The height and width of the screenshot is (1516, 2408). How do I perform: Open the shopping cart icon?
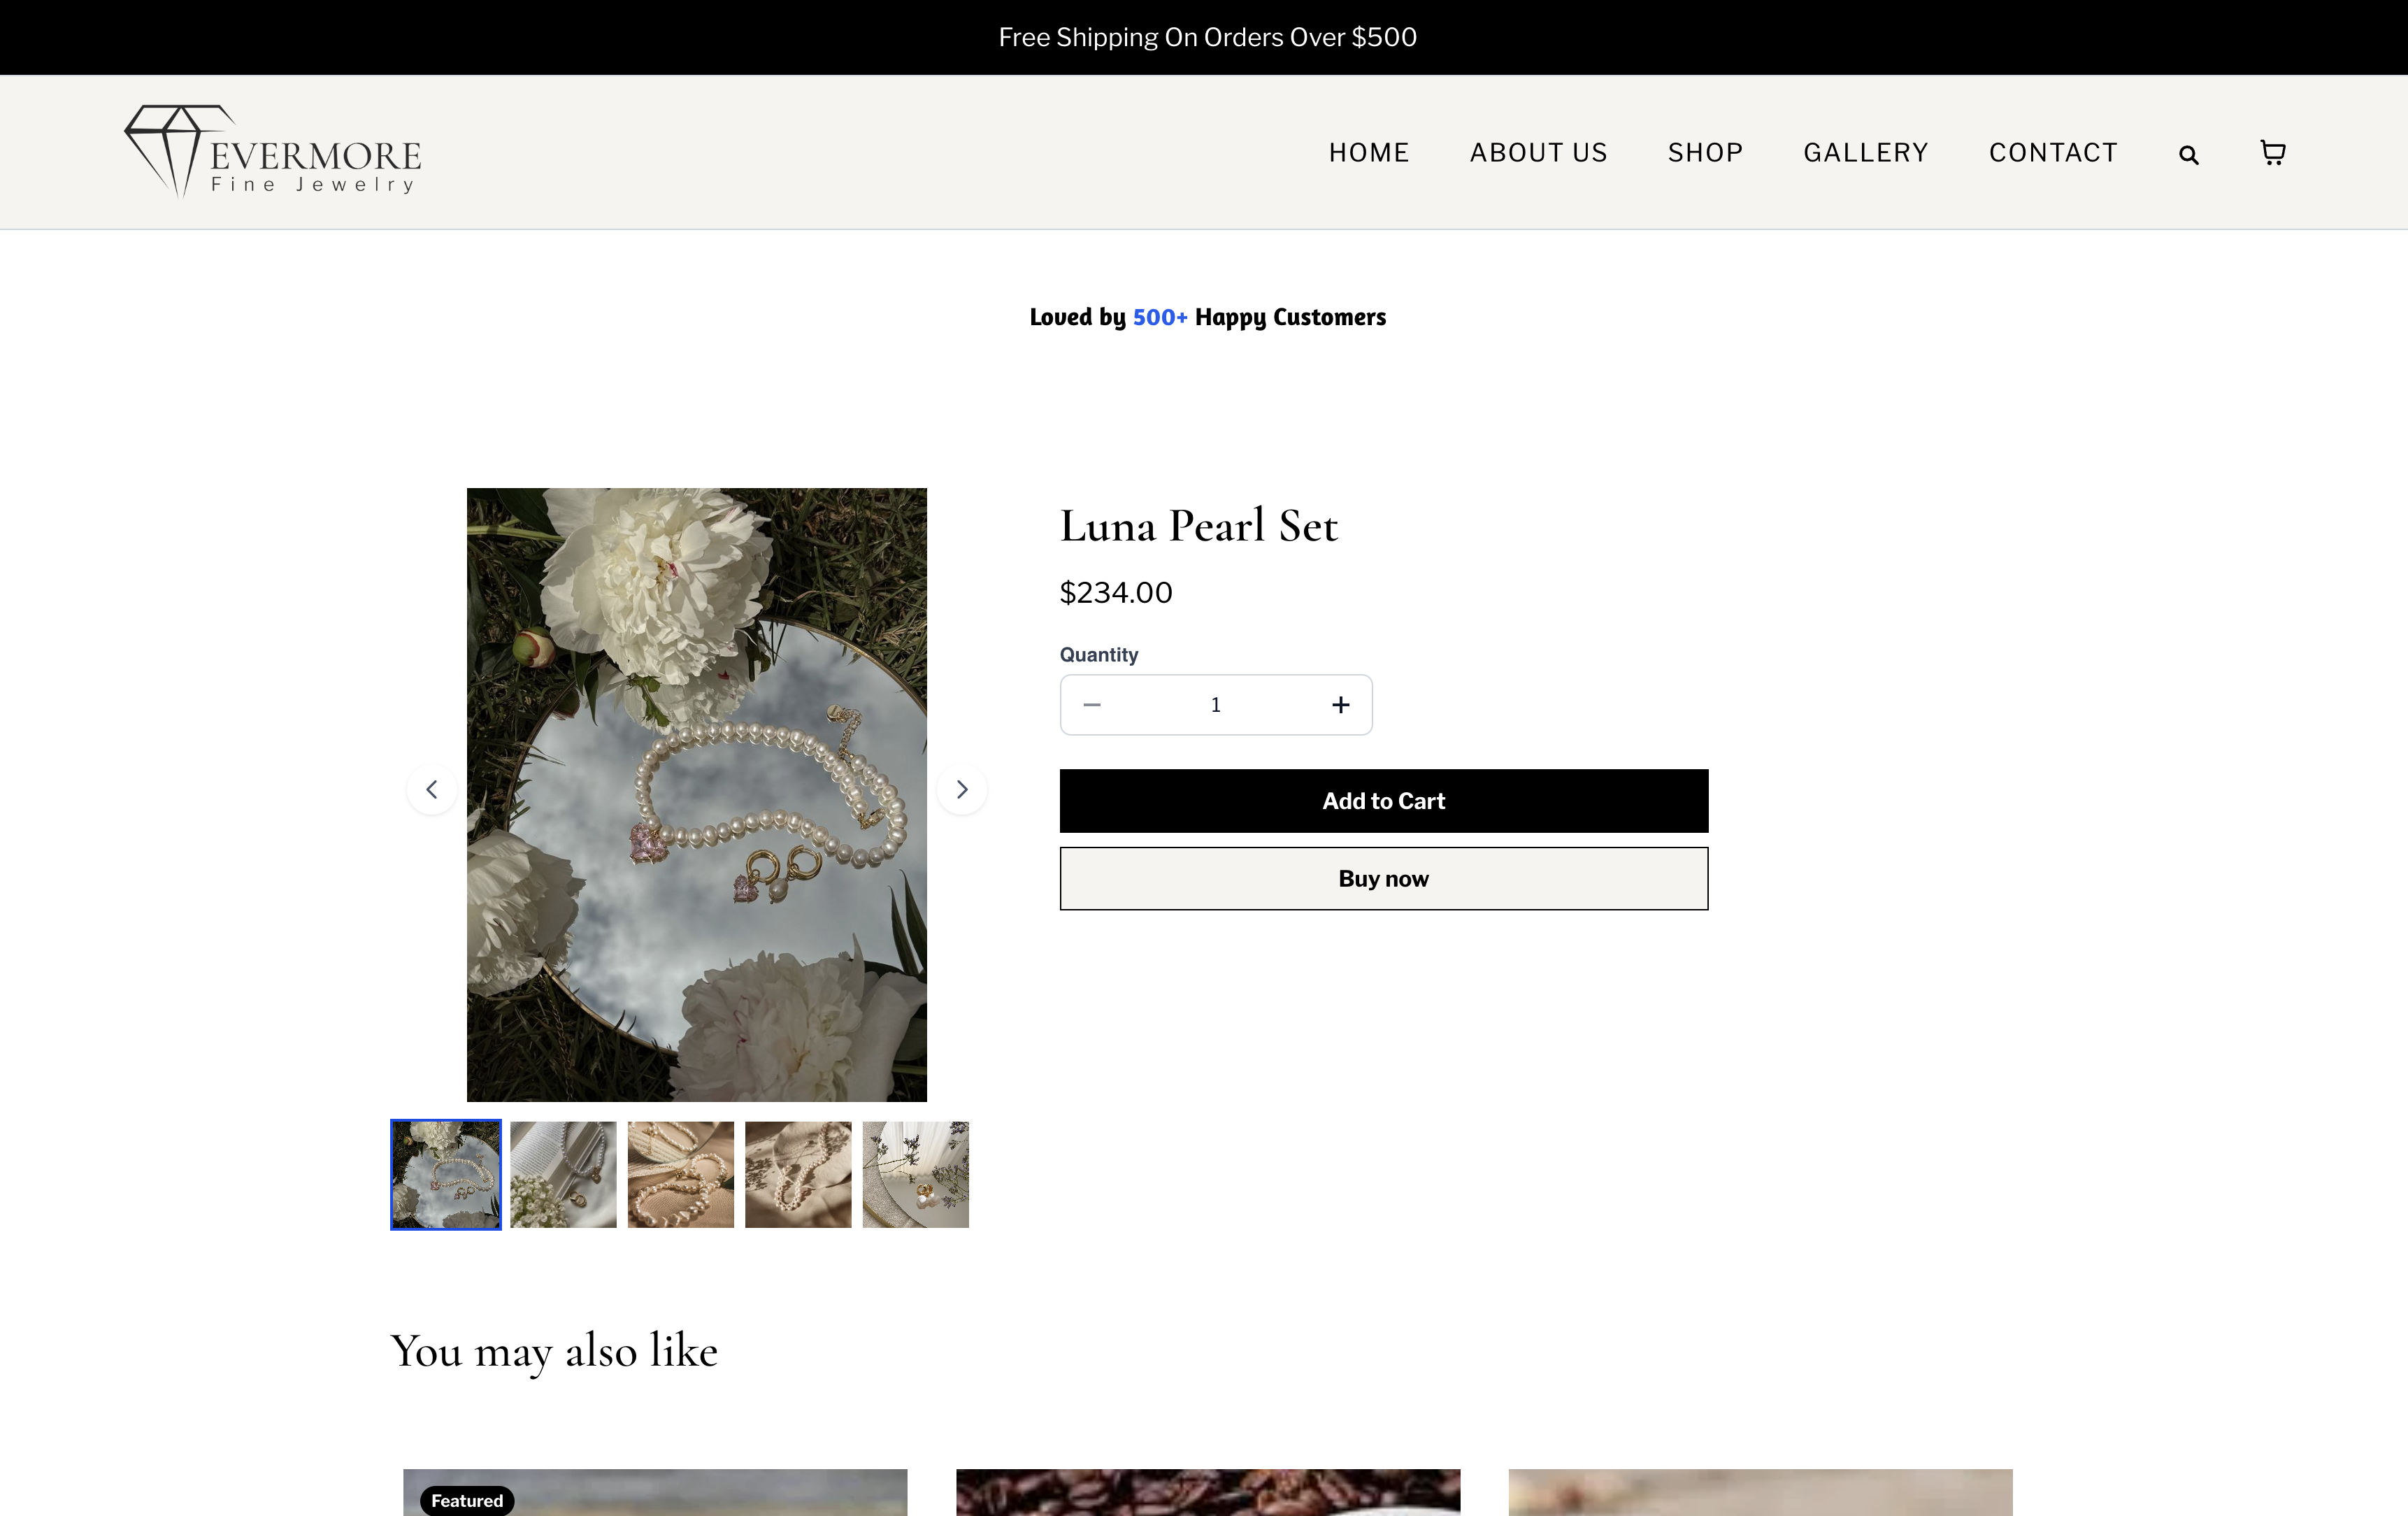click(x=2272, y=153)
